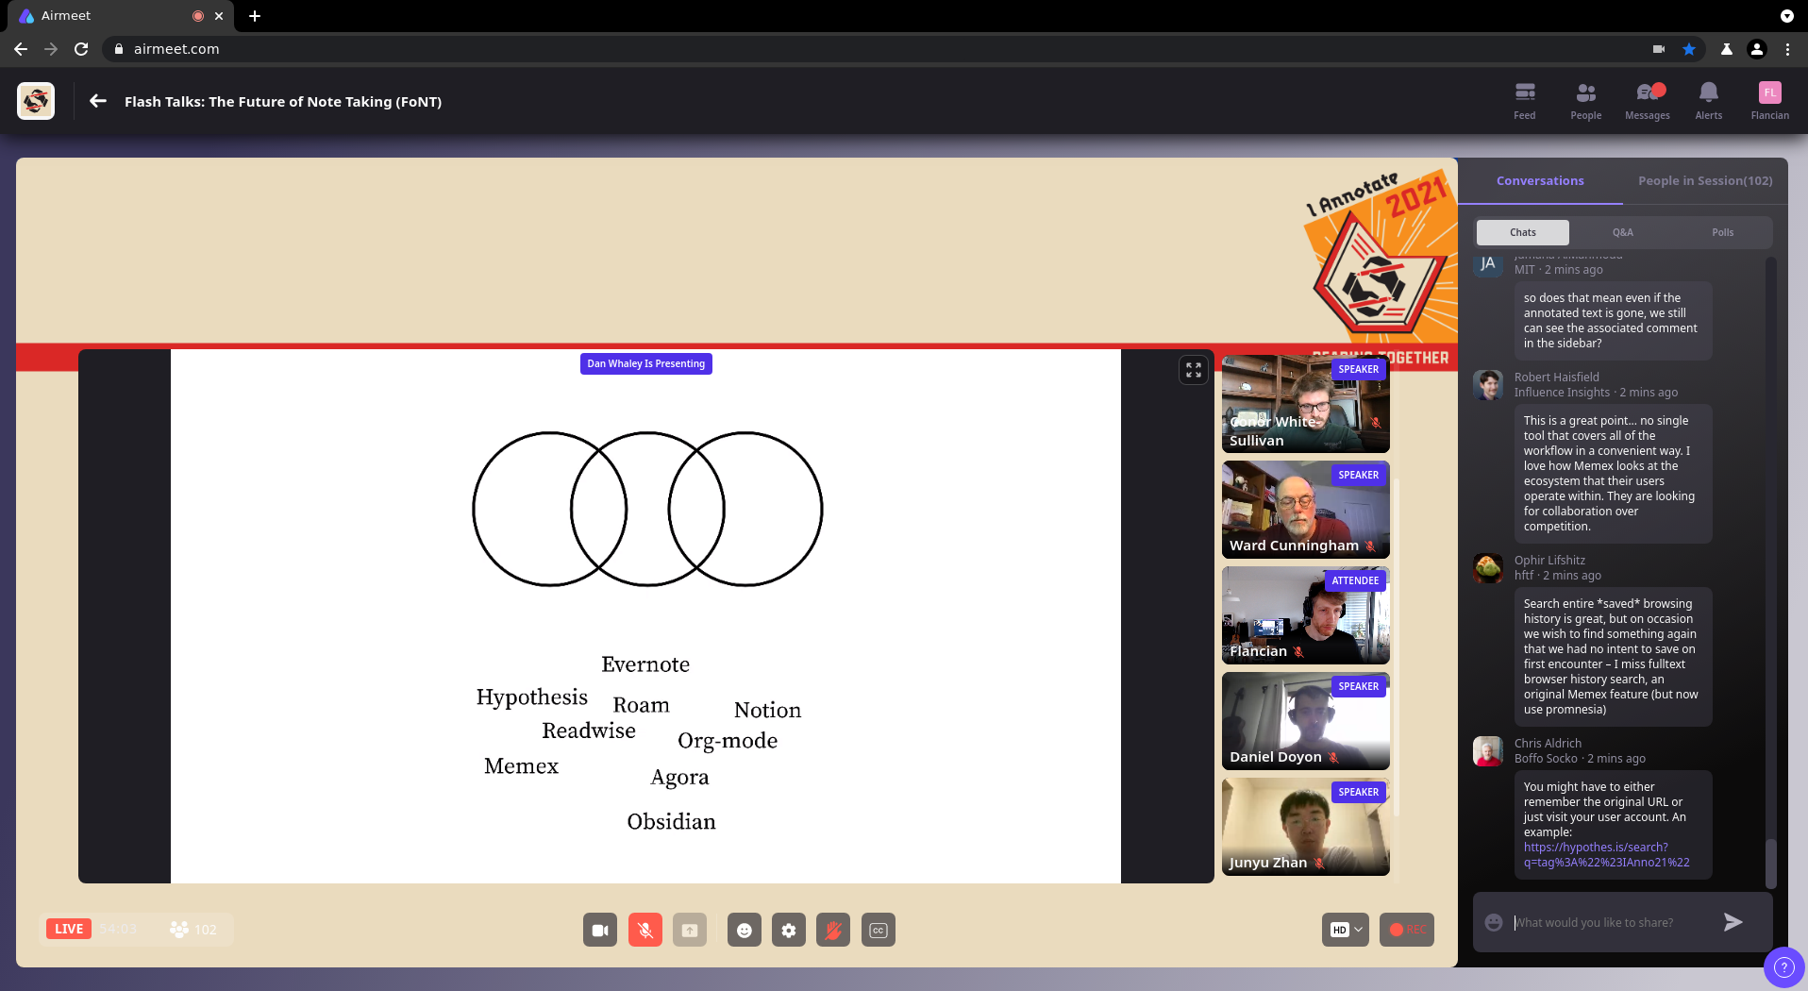The width and height of the screenshot is (1808, 991).
Task: Select Junyu Zhan video tile
Action: [x=1306, y=827]
